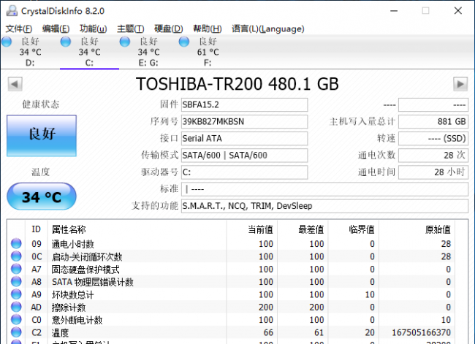
Task: Click the interface field Serial ATA
Action: point(245,138)
